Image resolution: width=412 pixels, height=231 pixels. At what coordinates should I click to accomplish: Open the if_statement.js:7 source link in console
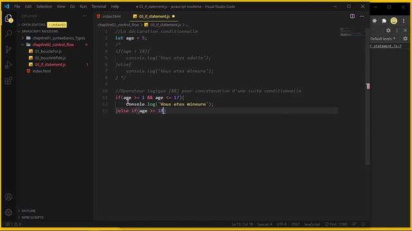pos(386,46)
